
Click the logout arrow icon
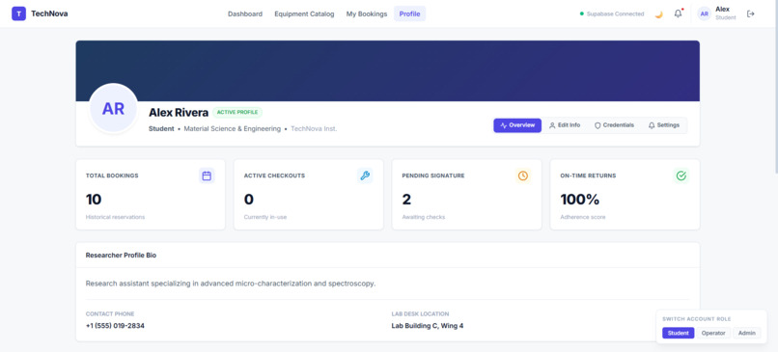[751, 14]
